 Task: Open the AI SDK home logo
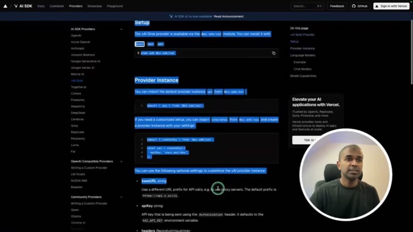click(x=23, y=6)
